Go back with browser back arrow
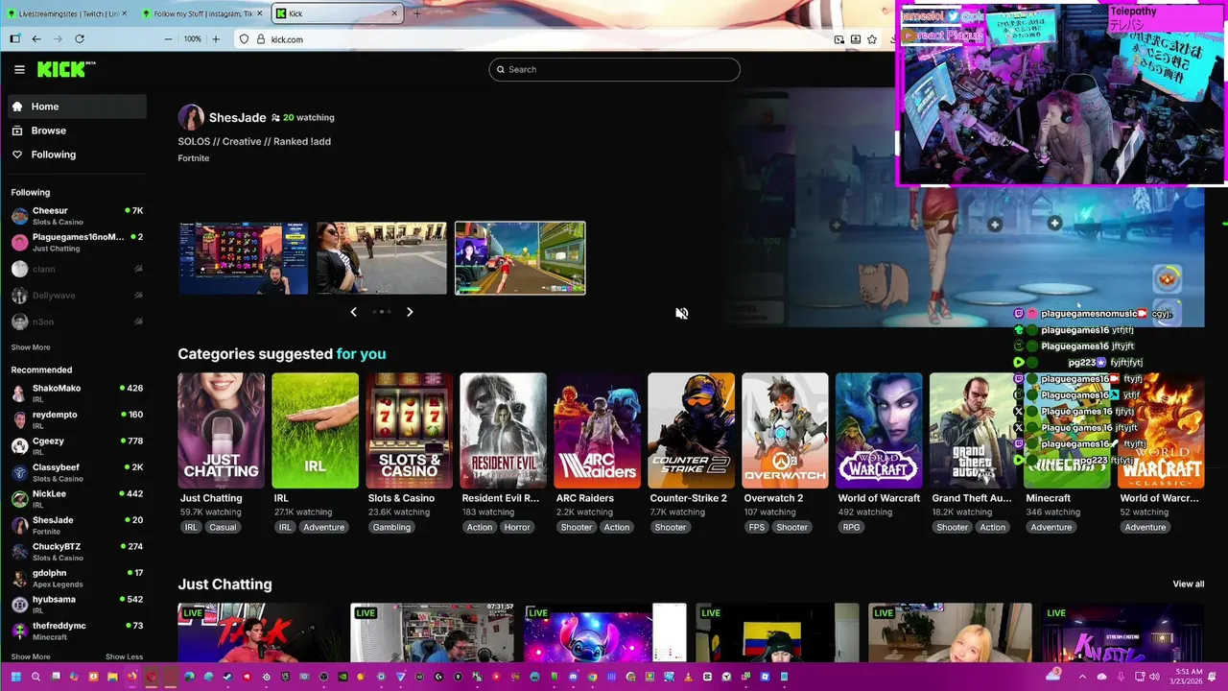The height and width of the screenshot is (691, 1228). (36, 39)
